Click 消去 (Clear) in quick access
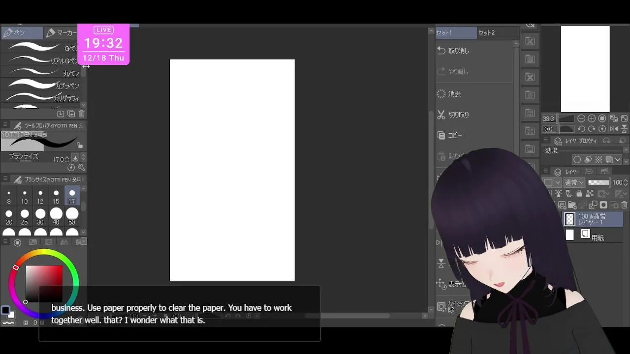630x354 pixels. (x=474, y=94)
